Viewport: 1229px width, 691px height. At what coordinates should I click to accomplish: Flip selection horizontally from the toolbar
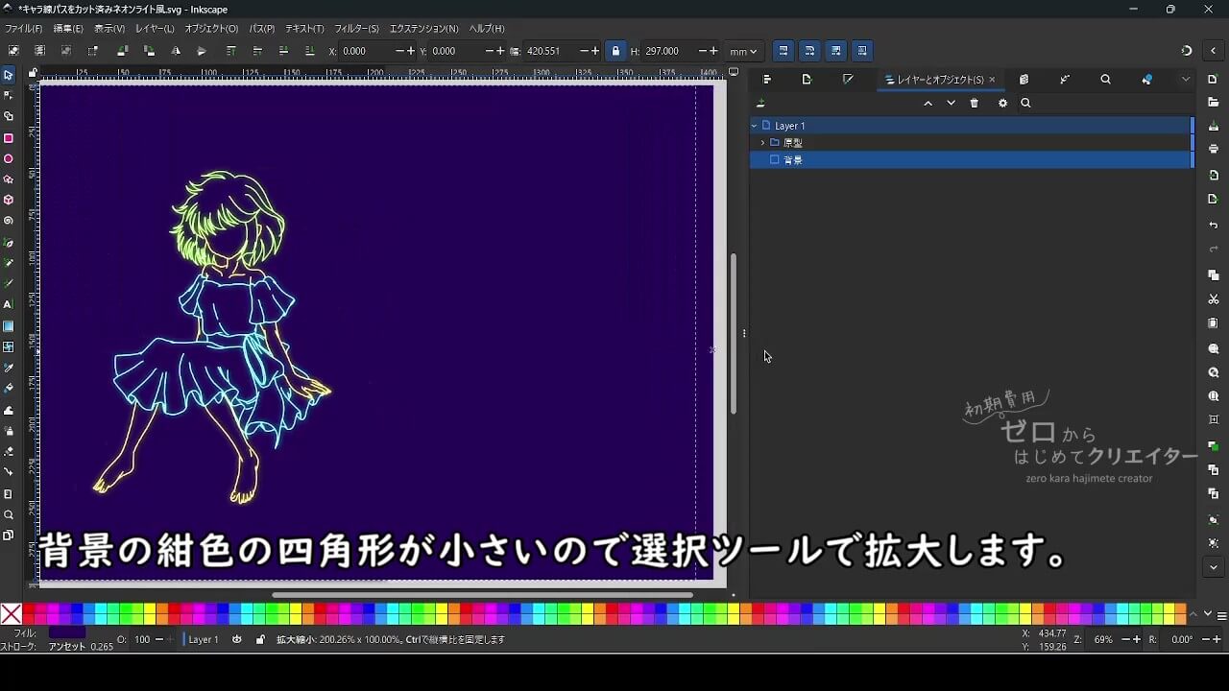(176, 51)
